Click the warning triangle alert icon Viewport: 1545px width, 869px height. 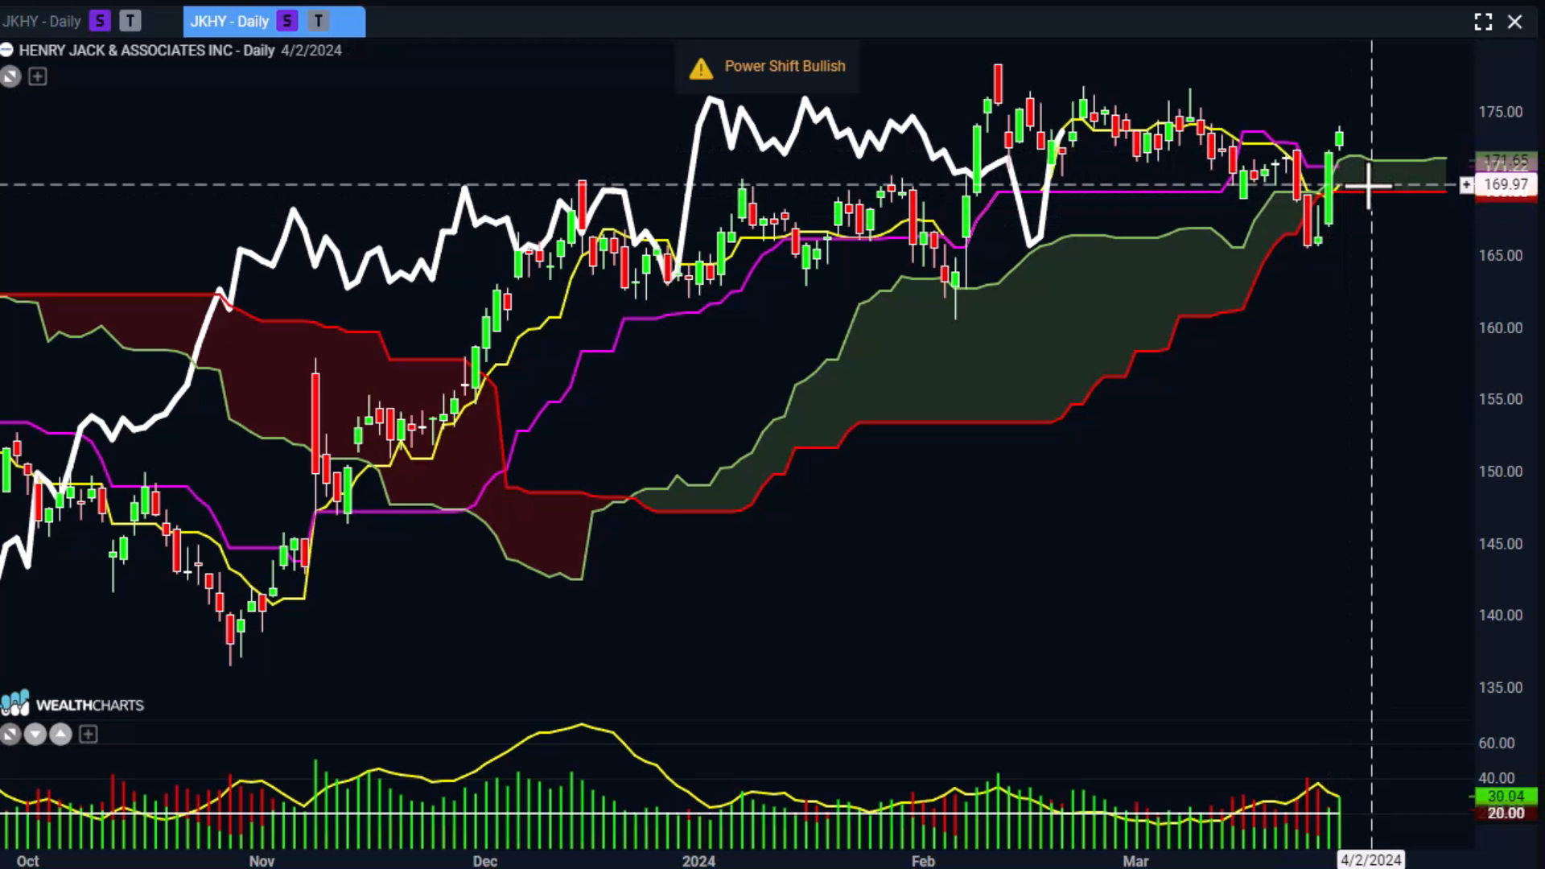[701, 68]
